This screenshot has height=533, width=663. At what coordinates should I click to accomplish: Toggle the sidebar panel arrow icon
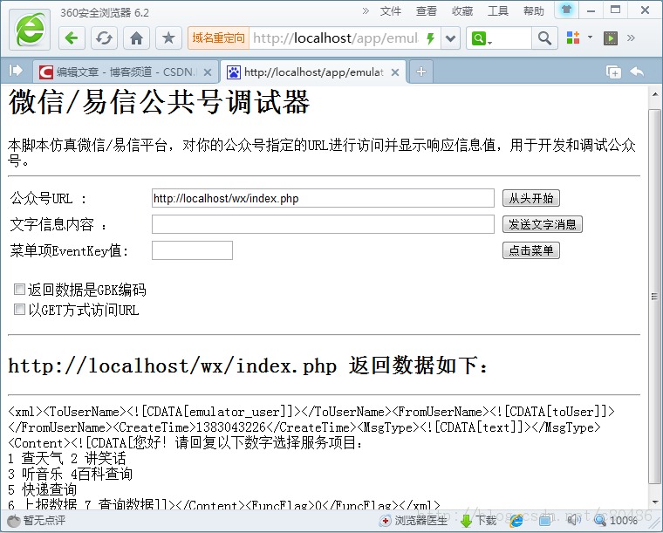coord(16,70)
